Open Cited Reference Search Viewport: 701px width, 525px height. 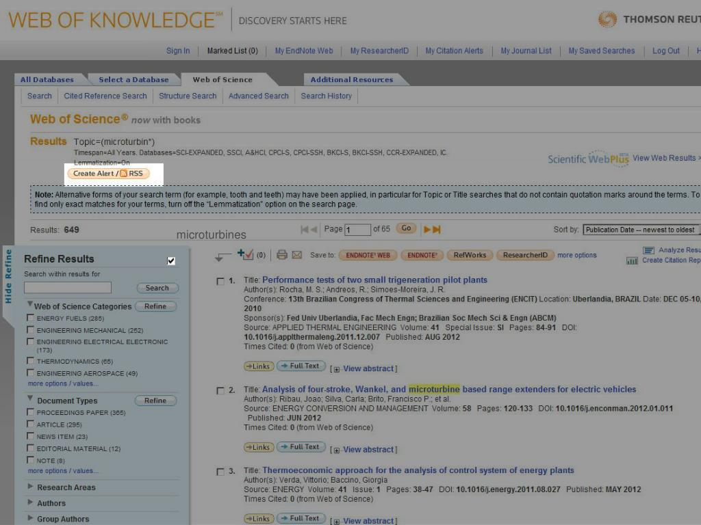point(105,96)
